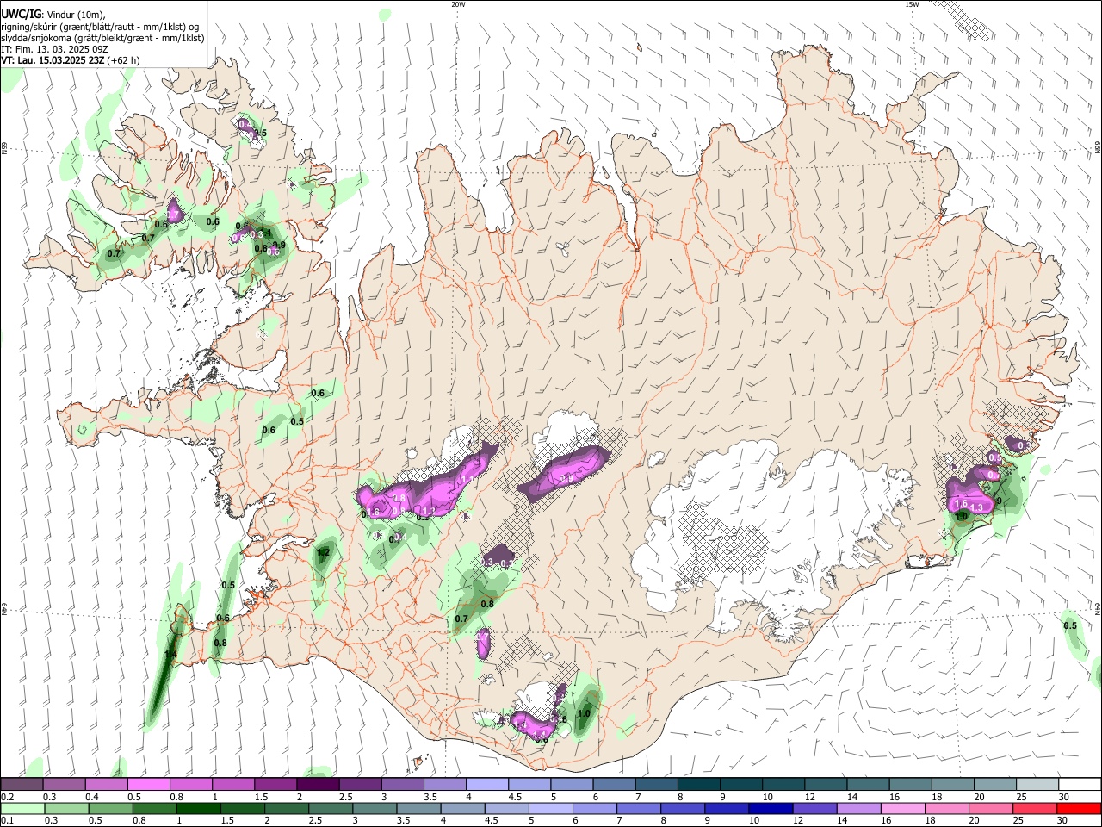Click the lower legend swatch between 0.5 and 0.8
The width and height of the screenshot is (1102, 827).
(110, 808)
